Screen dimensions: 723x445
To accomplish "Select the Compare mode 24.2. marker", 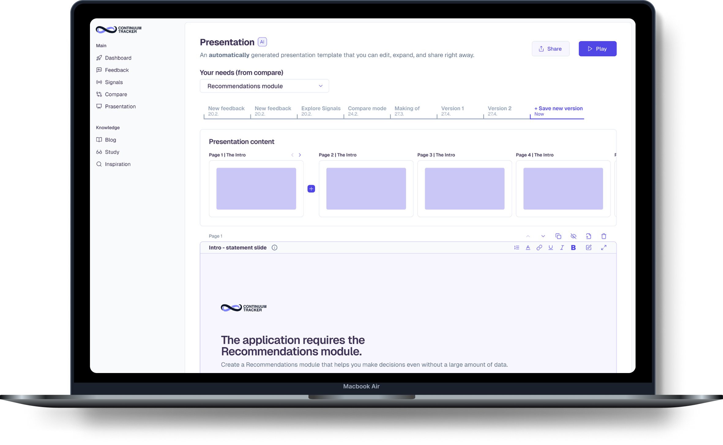I will pyautogui.click(x=367, y=111).
